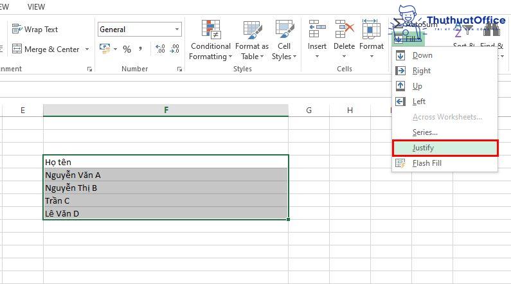Open Cell Styles gallery
This screenshot has height=284, width=511.
click(x=284, y=40)
